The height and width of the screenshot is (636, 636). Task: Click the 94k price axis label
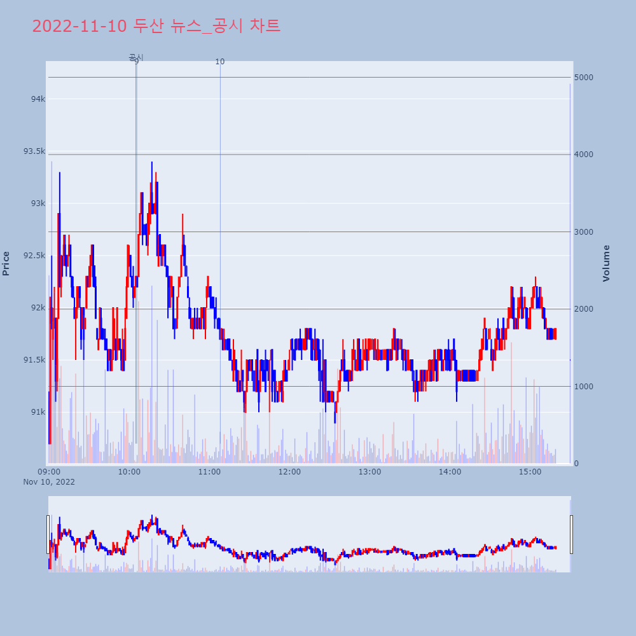tap(38, 99)
